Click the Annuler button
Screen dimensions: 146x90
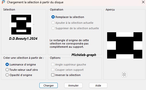point(73,85)
